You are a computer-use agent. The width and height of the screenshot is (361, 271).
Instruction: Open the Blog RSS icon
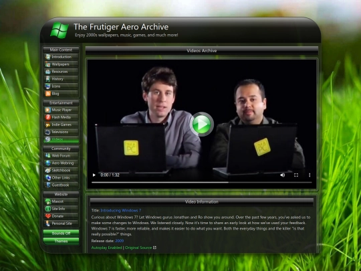[x=47, y=94]
